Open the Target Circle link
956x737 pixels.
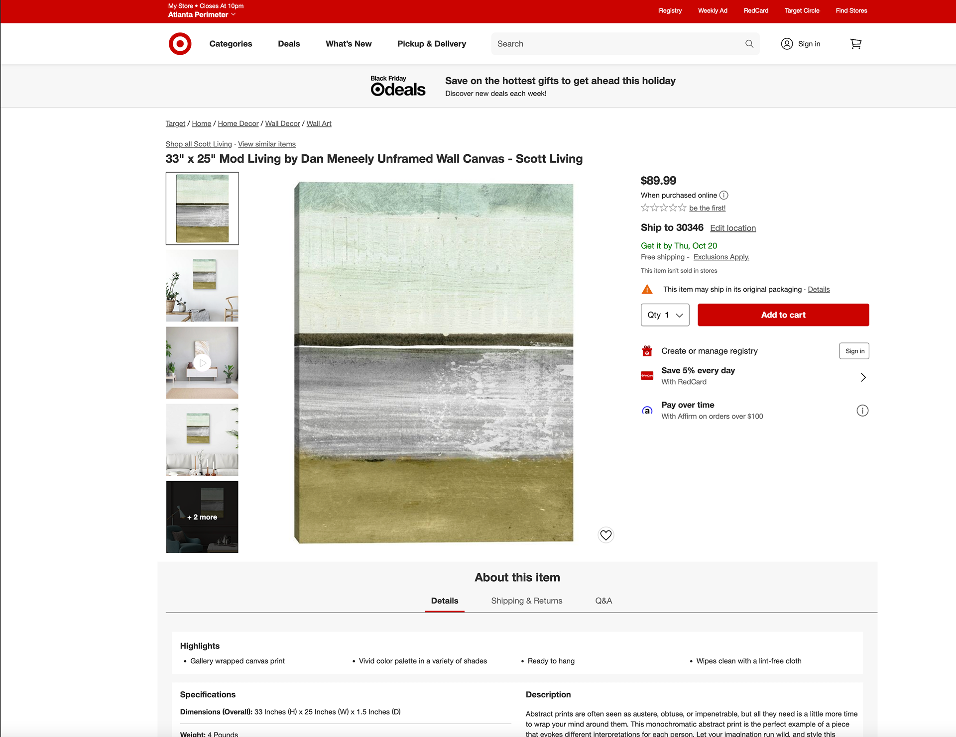[x=802, y=10]
